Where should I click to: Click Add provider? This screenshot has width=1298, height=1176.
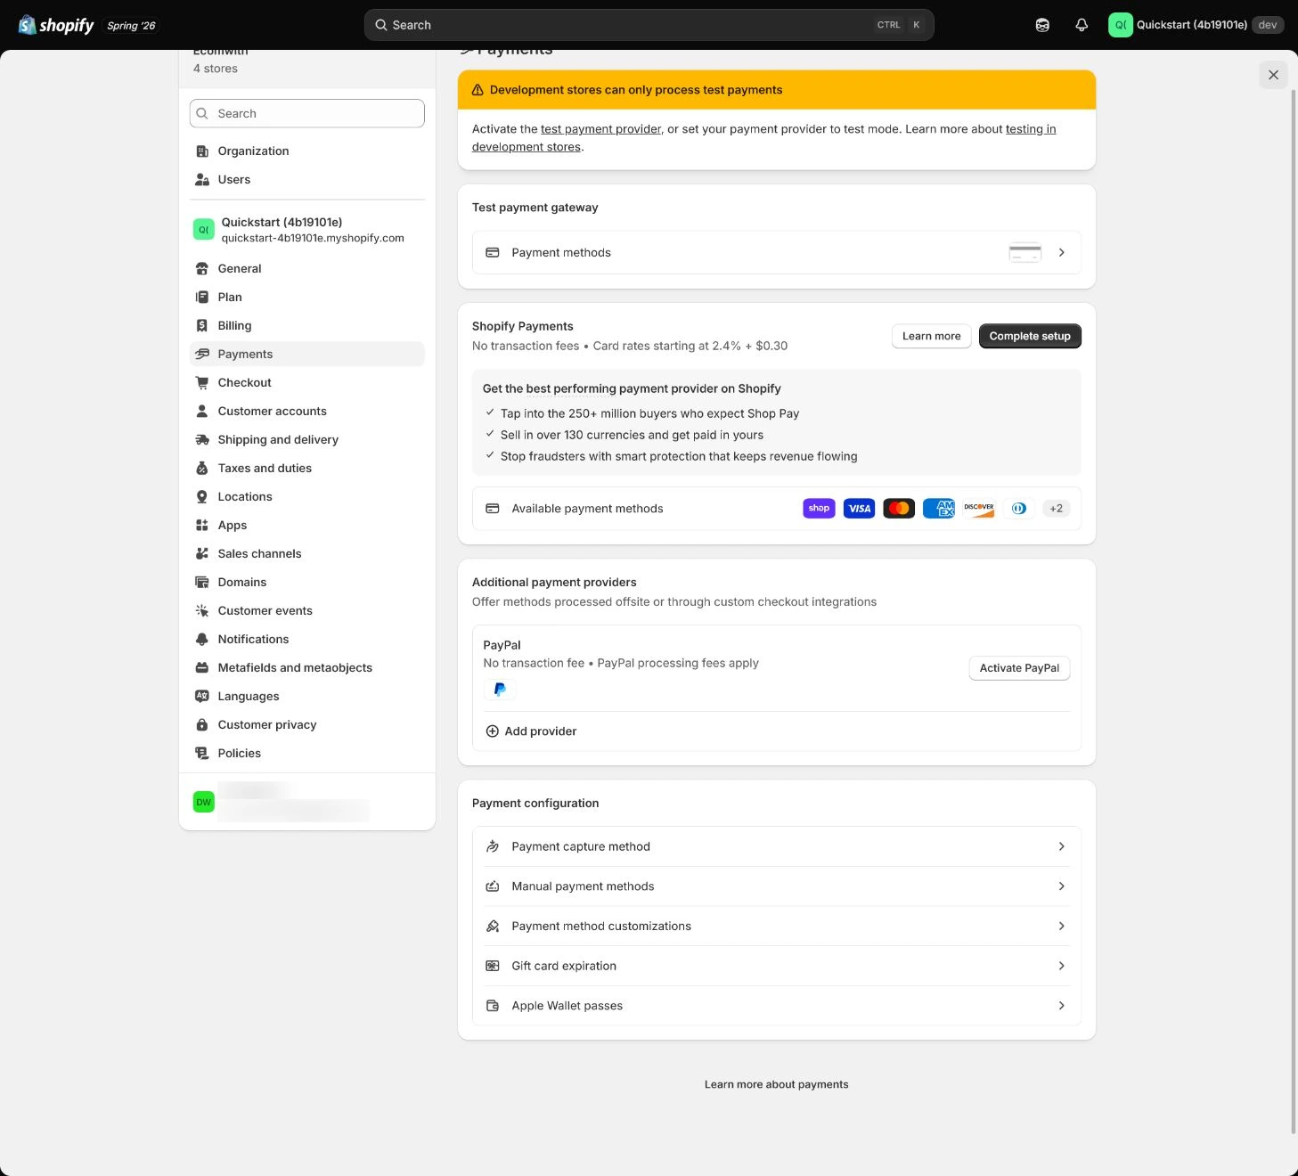(x=531, y=731)
